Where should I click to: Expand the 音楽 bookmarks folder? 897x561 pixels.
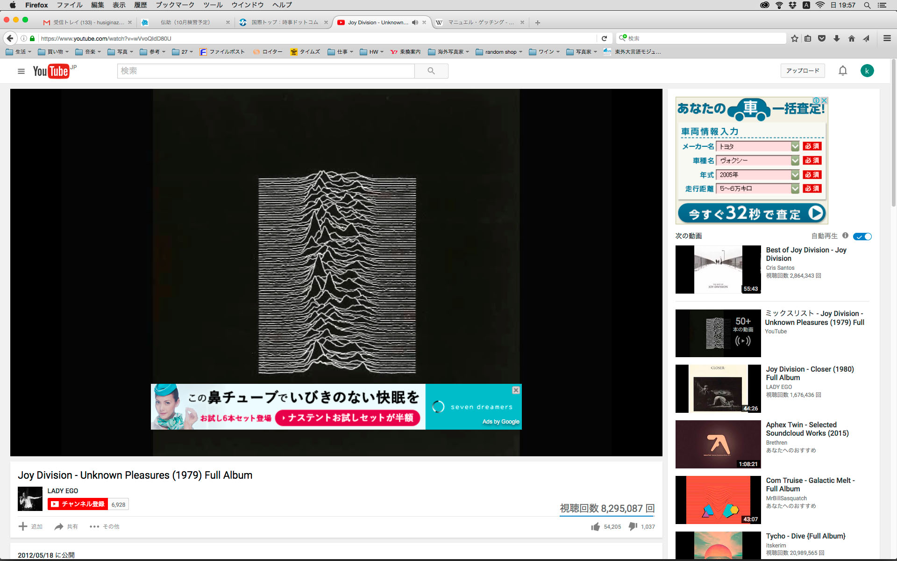coord(88,52)
